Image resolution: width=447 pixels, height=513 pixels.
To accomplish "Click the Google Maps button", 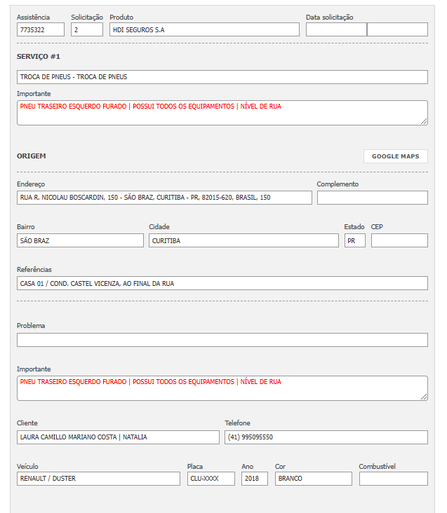I will coord(395,156).
